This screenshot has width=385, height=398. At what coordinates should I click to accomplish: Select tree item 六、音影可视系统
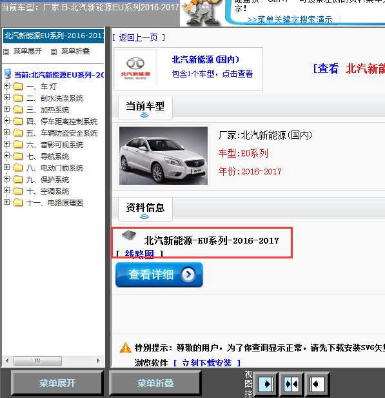(55, 145)
